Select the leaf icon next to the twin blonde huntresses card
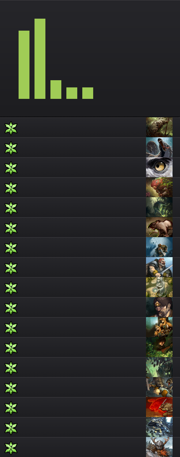Viewport: 180px width, 457px height. 11,328
